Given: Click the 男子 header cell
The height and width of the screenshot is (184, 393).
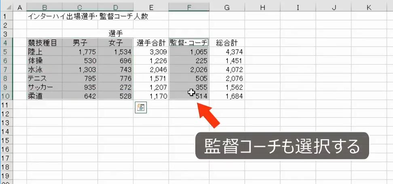Looking at the screenshot, I should tap(80, 43).
